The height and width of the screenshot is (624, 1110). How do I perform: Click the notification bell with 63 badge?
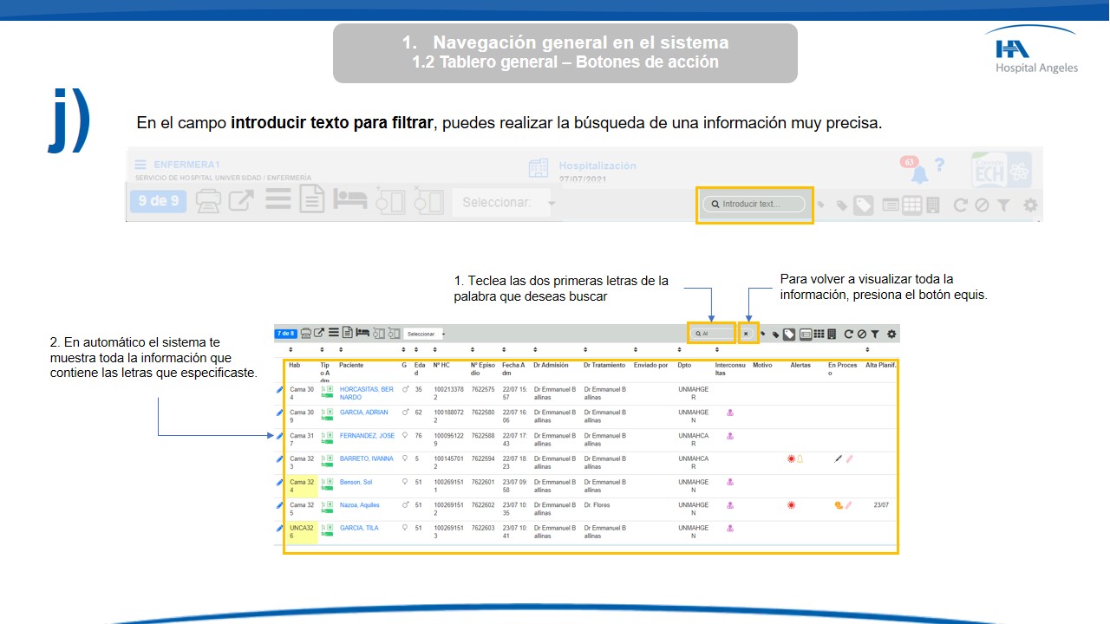click(918, 174)
